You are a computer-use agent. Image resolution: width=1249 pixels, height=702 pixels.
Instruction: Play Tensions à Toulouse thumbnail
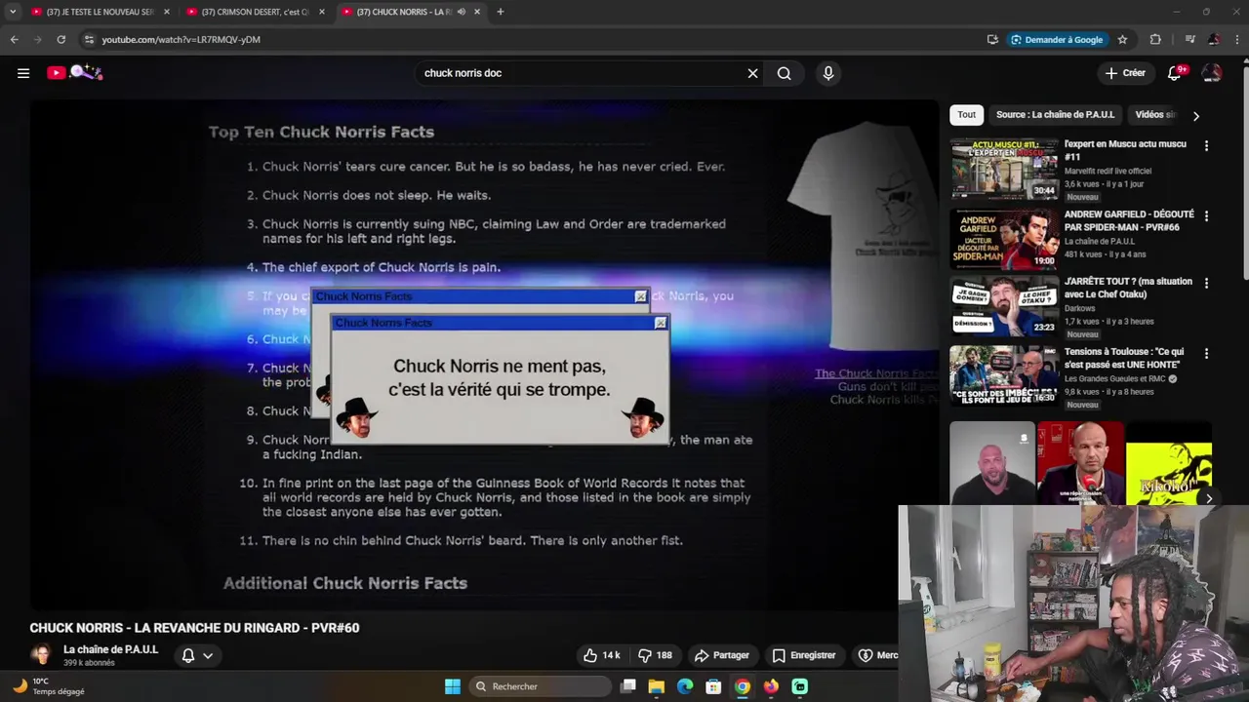[x=1004, y=376]
